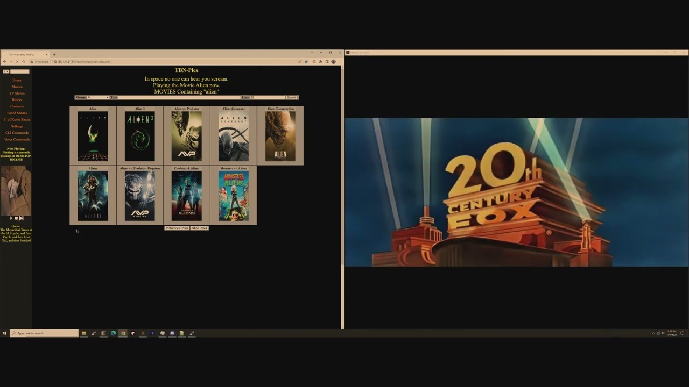689x387 pixels.
Task: Click the now-playing artwork in sidebar
Action: 16,190
